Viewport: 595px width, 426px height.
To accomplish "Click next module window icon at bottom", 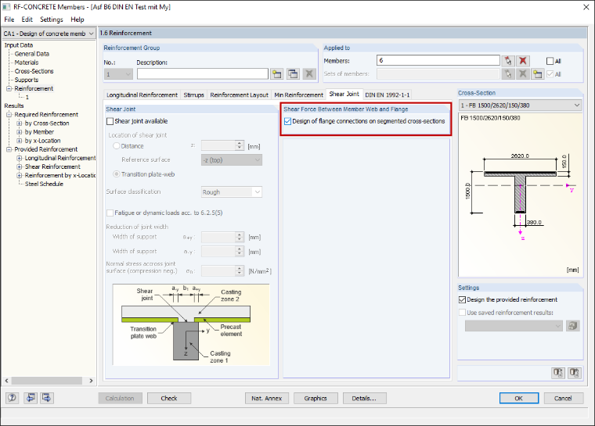I will pos(47,398).
